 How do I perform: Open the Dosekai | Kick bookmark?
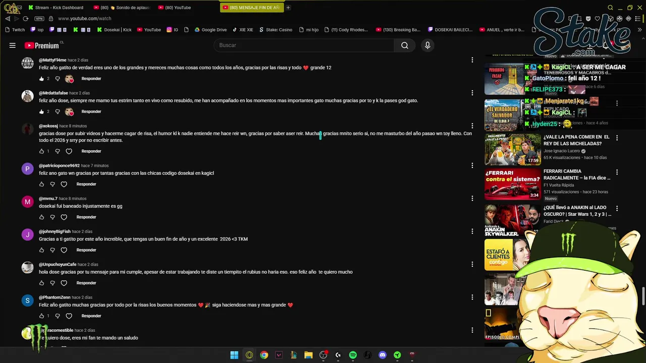click(x=114, y=30)
